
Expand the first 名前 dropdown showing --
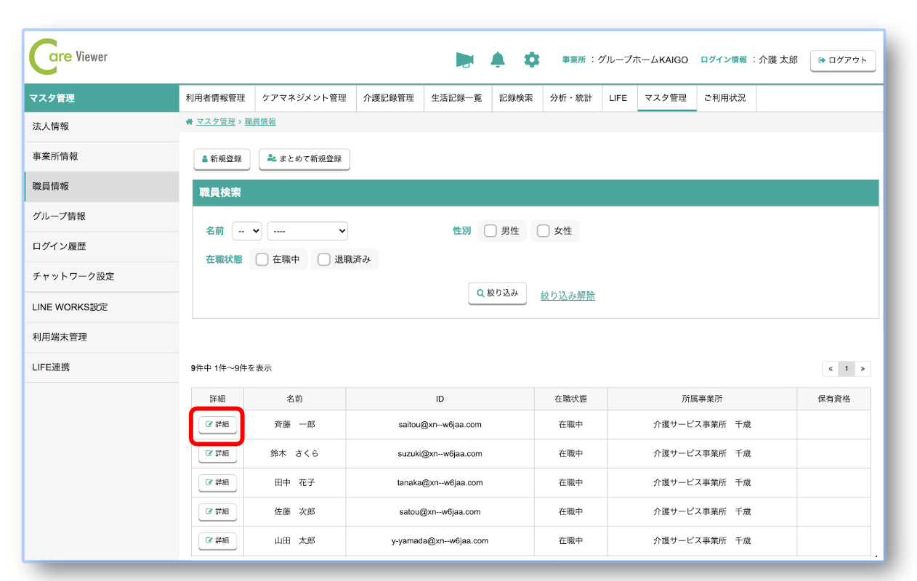click(x=247, y=231)
